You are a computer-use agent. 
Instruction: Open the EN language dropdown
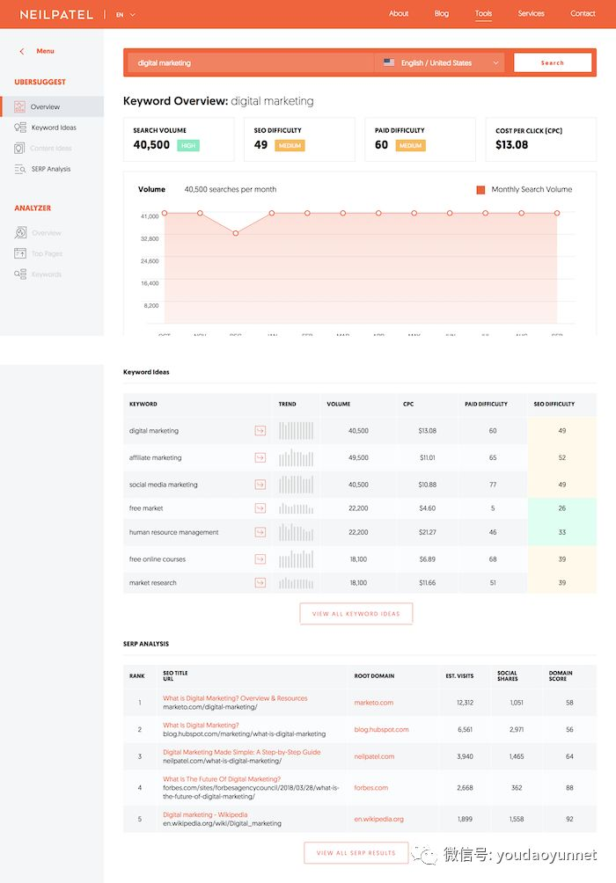(x=126, y=15)
